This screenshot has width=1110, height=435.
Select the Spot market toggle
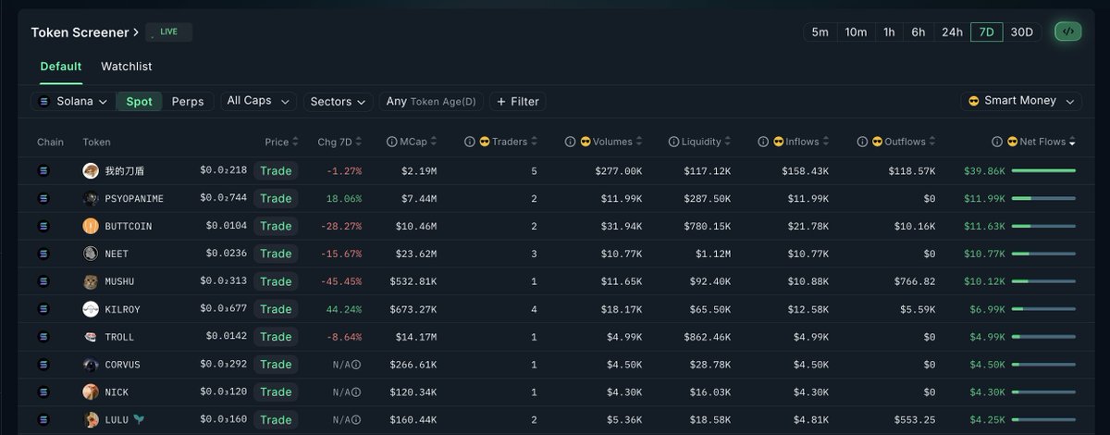(139, 101)
